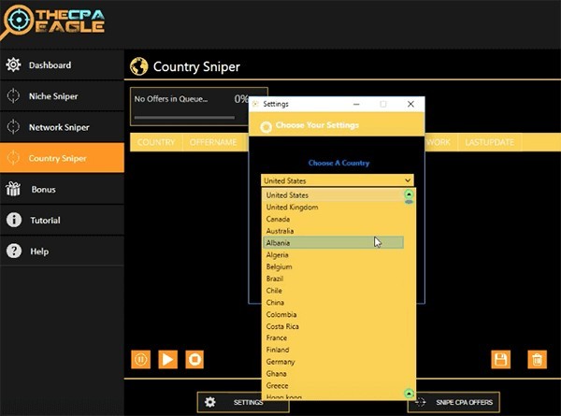Pick Belgium in the country list
The image size is (561, 416).
[334, 266]
